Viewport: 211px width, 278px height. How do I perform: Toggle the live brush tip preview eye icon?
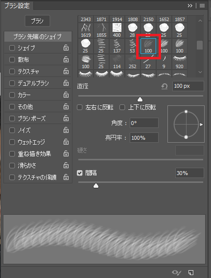click(x=177, y=272)
